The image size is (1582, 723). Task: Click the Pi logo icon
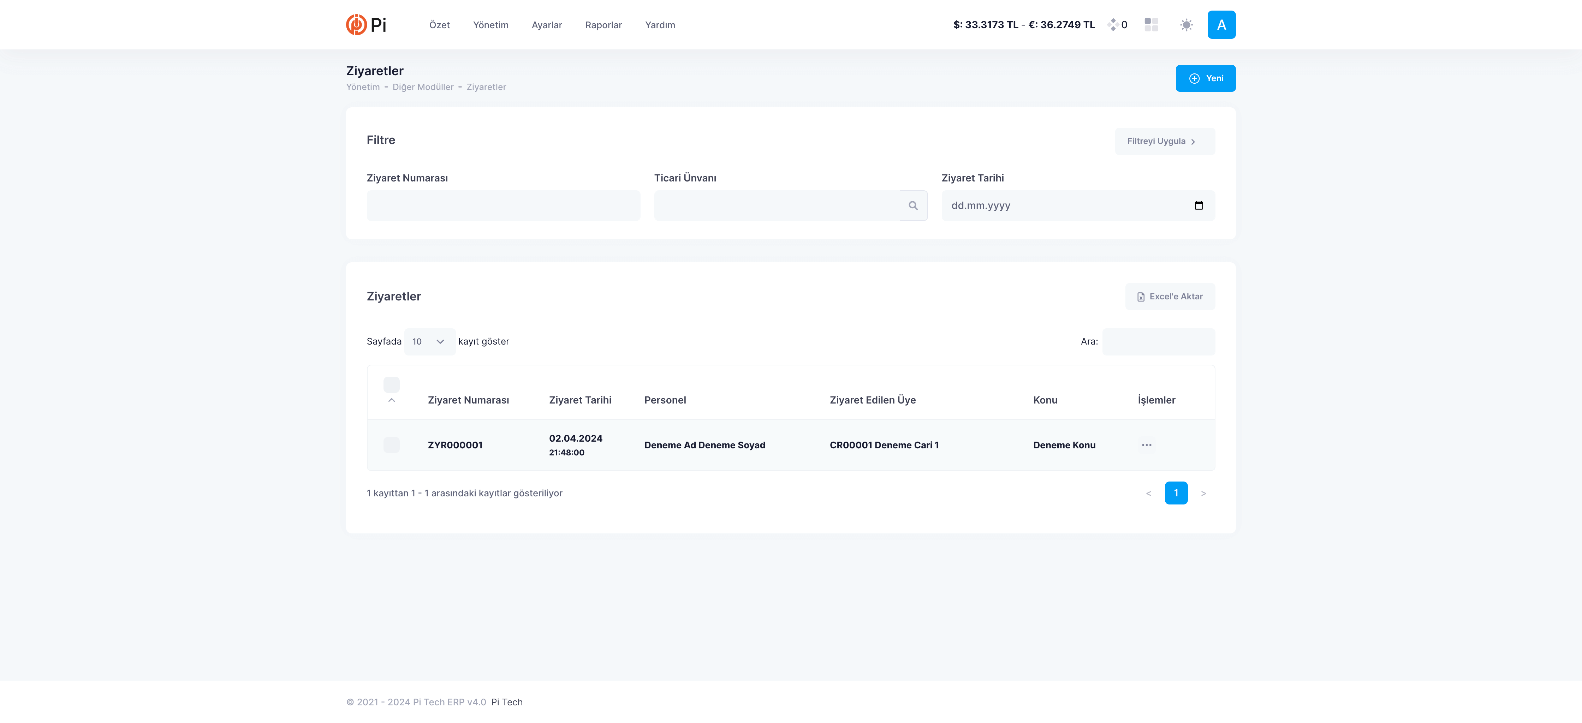(356, 25)
